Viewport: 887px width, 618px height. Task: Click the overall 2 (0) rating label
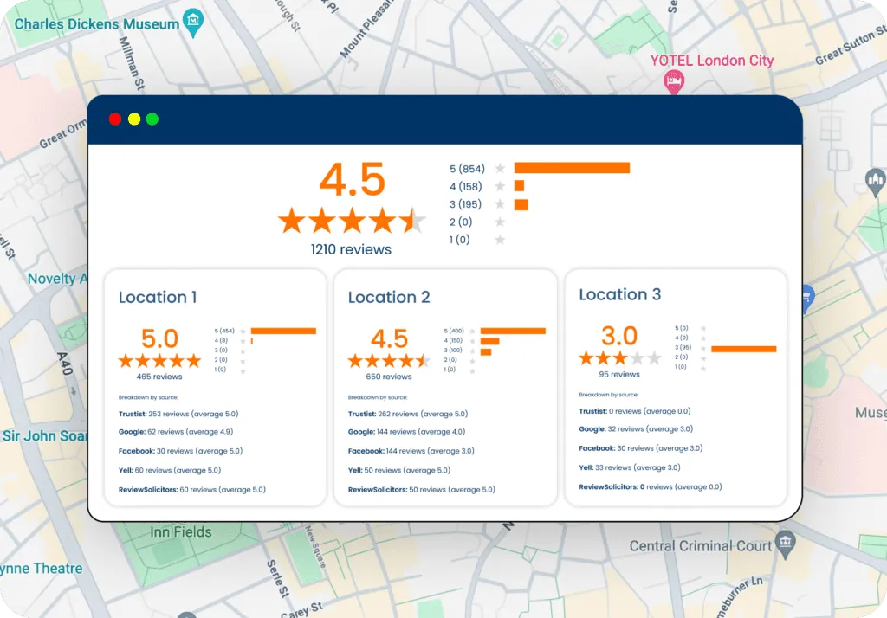coord(461,222)
